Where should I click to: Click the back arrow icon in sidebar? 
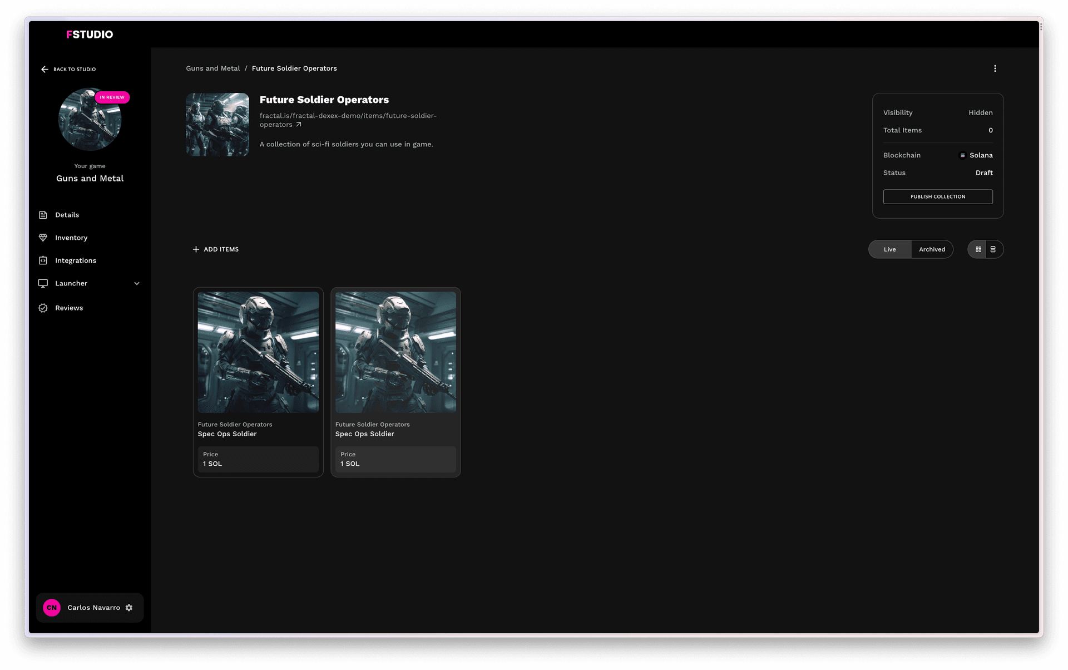pos(44,69)
